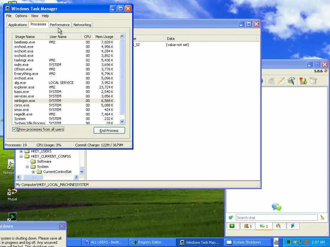Expand the CurrentControlSet registry node
The height and width of the screenshot is (247, 330).
click(x=33, y=172)
